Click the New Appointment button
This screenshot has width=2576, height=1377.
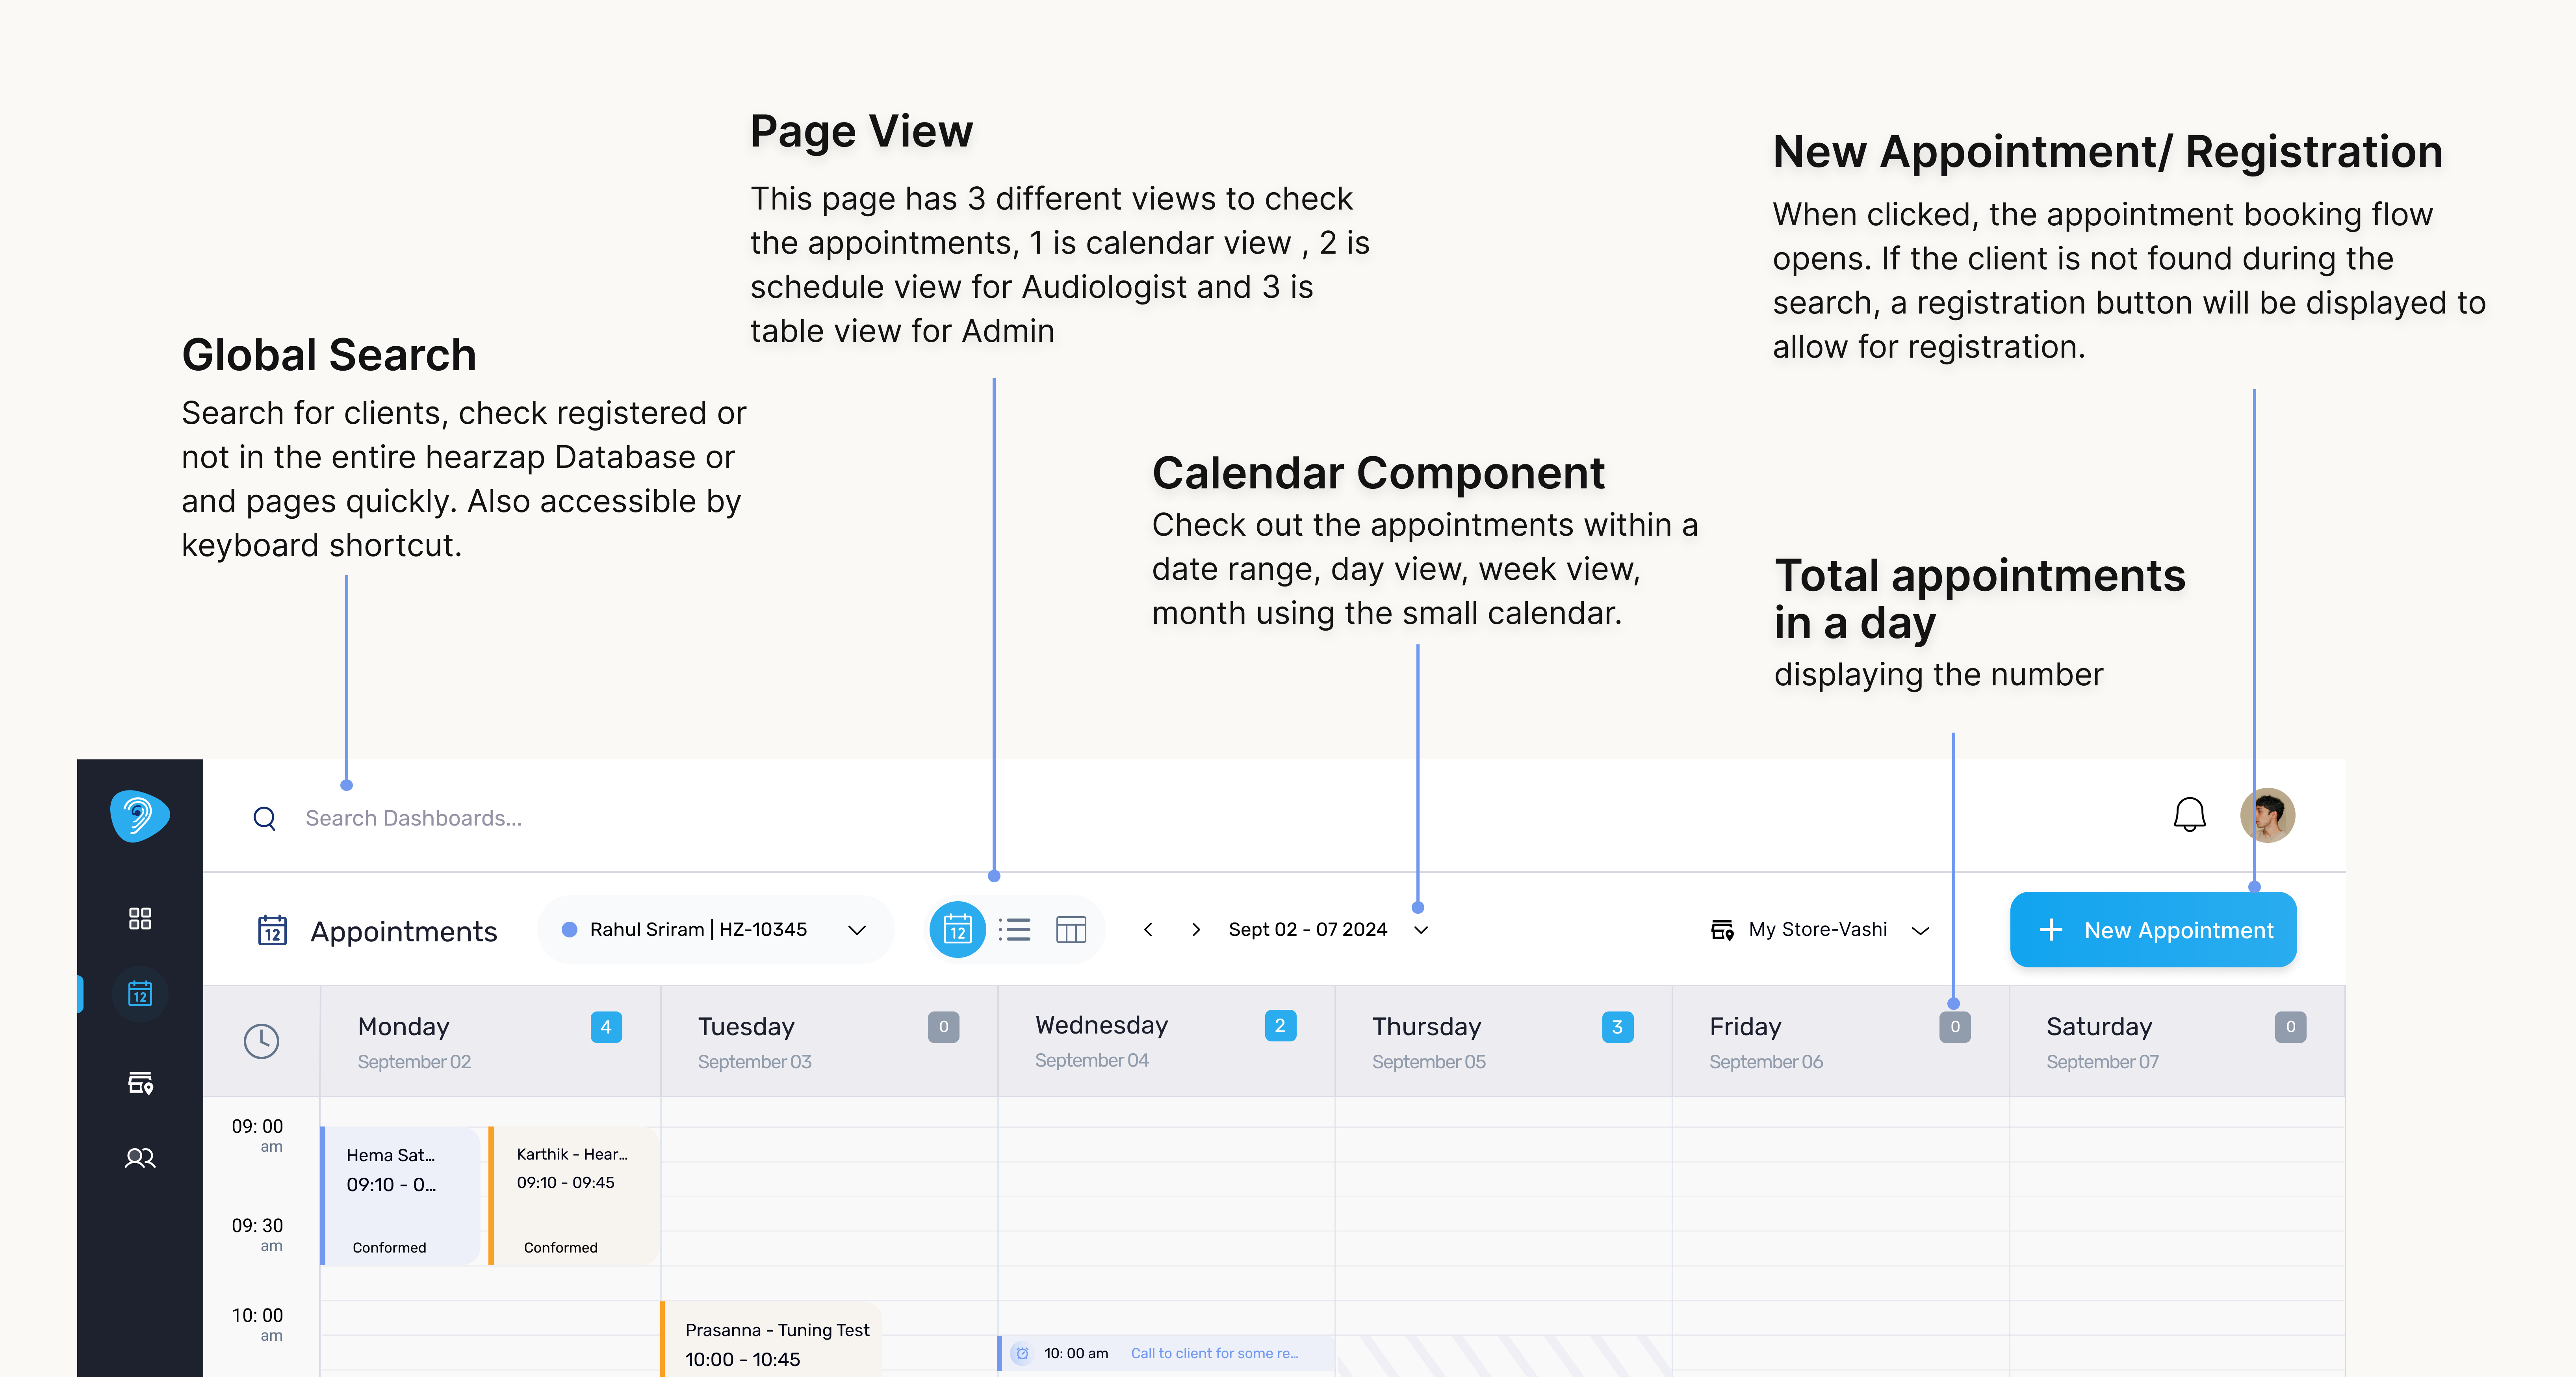coord(2153,930)
